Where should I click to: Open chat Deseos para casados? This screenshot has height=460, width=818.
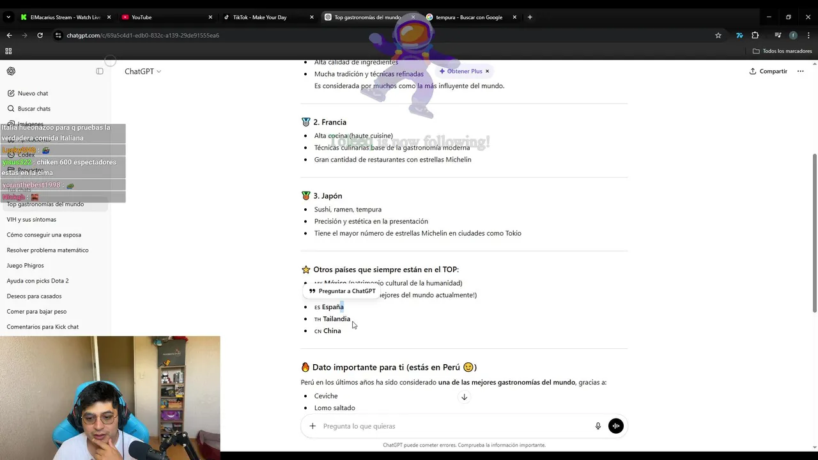34,296
